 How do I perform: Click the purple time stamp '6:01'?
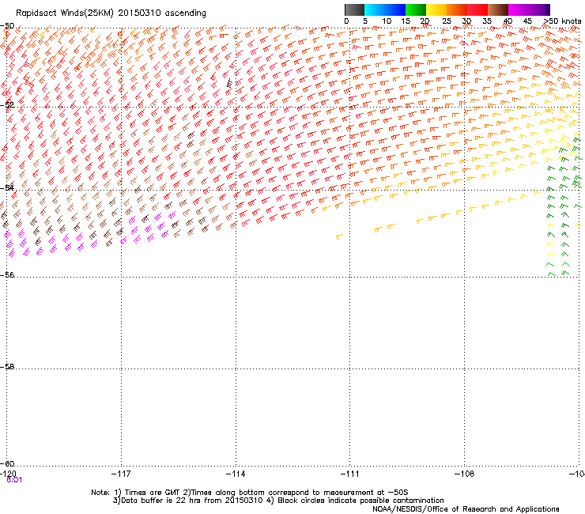[x=14, y=480]
